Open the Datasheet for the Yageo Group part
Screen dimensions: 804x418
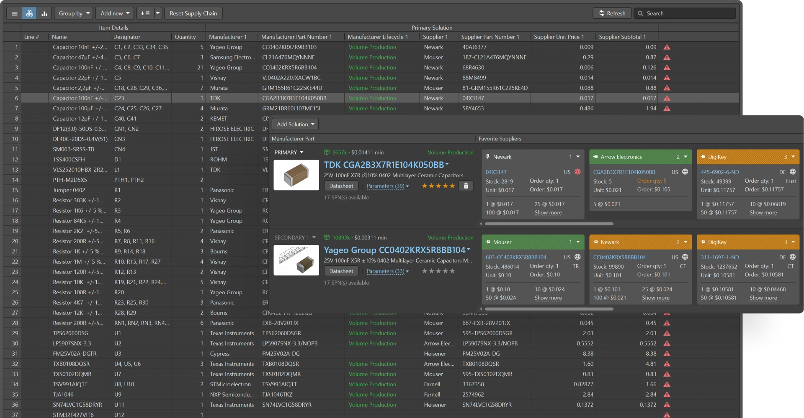click(341, 271)
